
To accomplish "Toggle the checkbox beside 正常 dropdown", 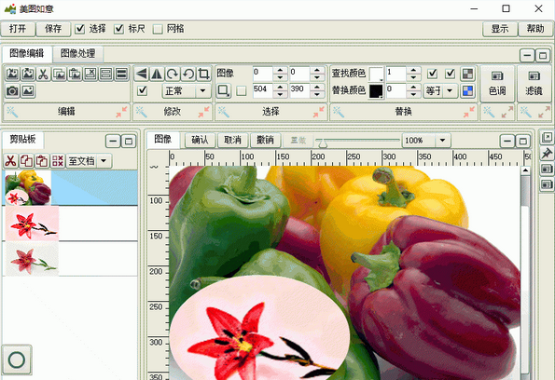I will point(143,91).
